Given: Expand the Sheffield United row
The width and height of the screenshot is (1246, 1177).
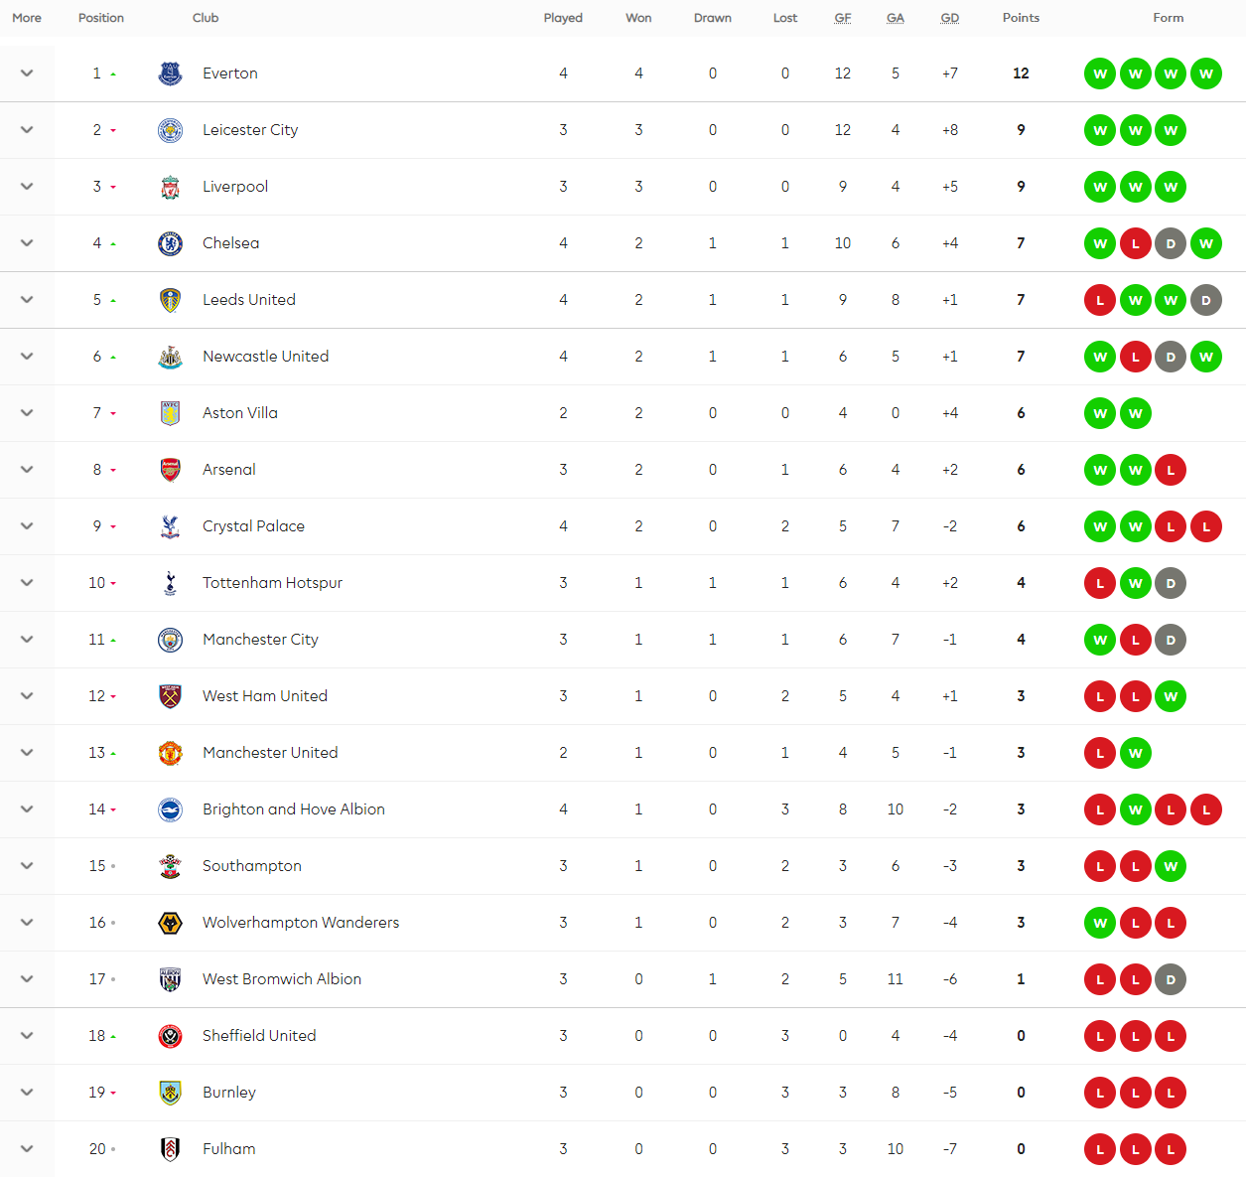Looking at the screenshot, I should 27,1036.
